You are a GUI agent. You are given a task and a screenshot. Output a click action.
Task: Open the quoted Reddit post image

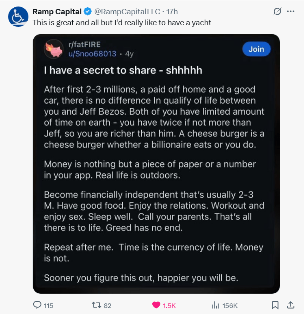tap(156, 164)
